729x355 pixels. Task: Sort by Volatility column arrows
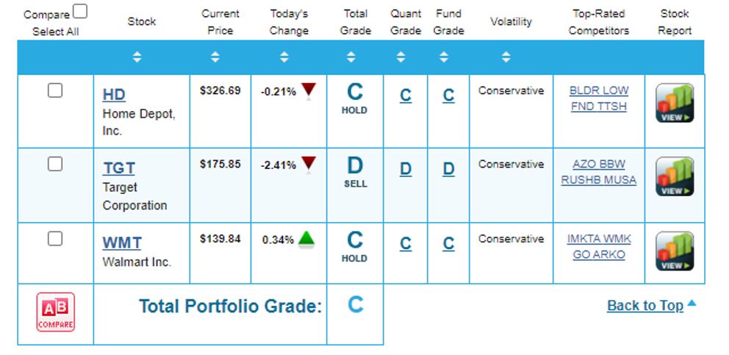[x=506, y=57]
